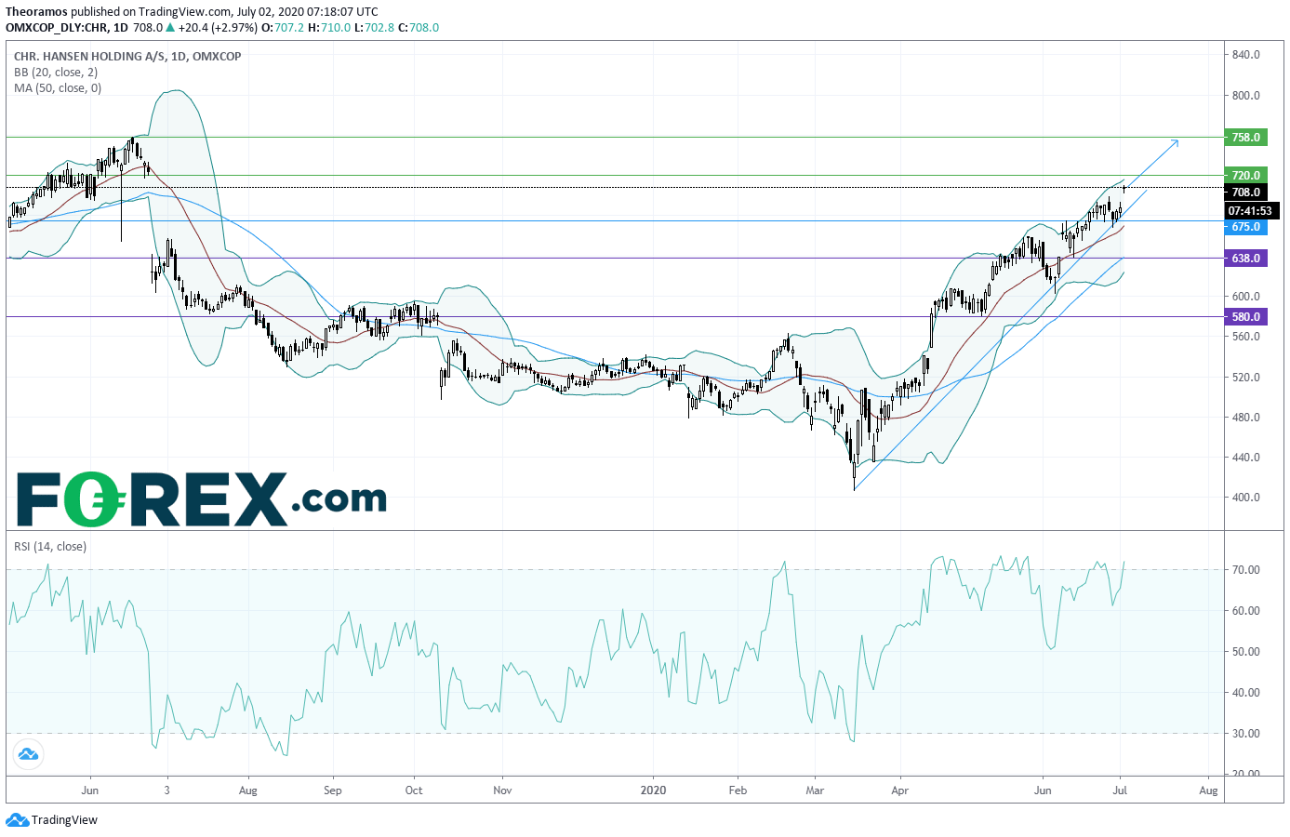Image resolution: width=1290 pixels, height=837 pixels.
Task: Click the Jul label on time axis
Action: click(1120, 790)
